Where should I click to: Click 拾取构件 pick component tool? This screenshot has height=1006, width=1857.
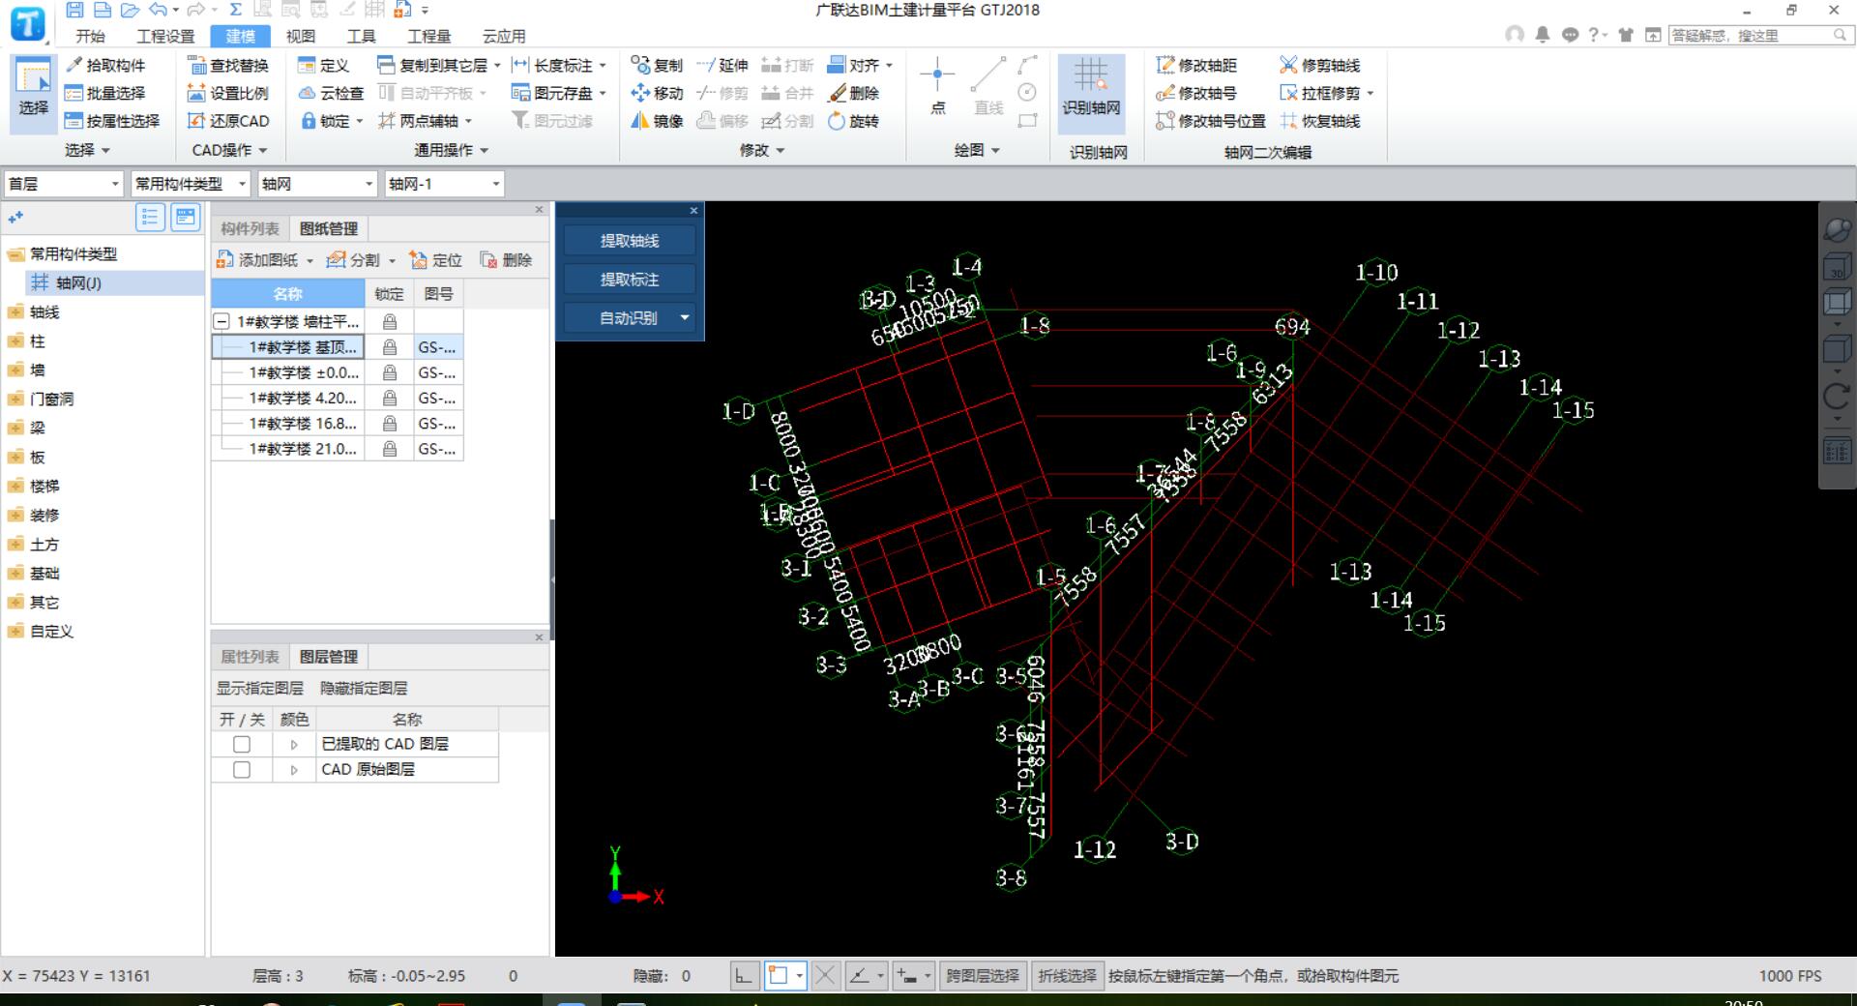105,66
